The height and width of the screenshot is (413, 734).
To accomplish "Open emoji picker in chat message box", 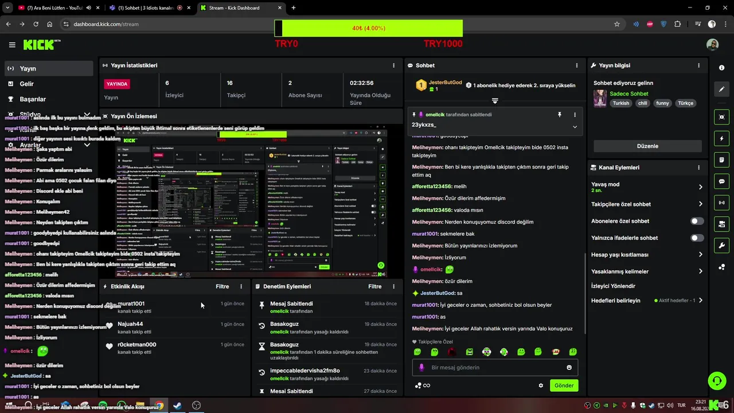I will (x=569, y=368).
